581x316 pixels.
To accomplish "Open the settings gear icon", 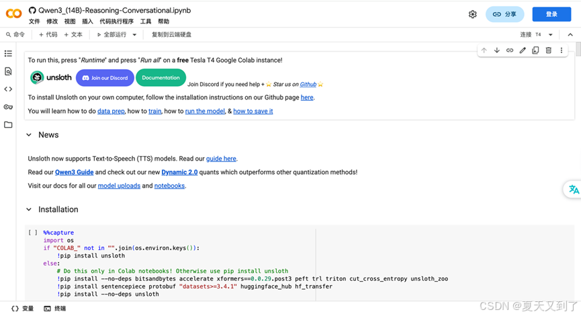I will point(472,14).
